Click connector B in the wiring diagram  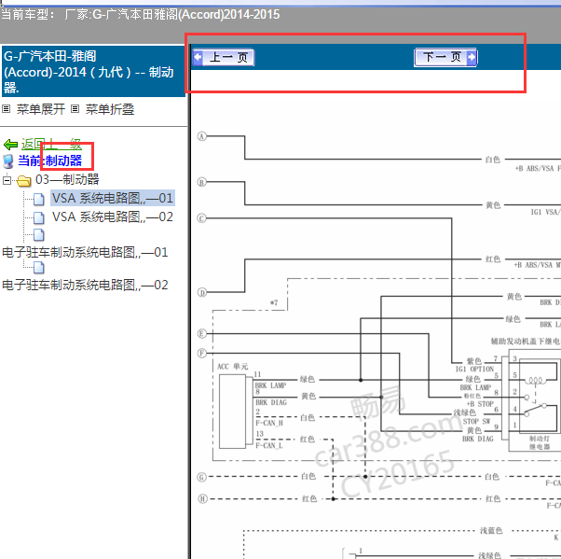pyautogui.click(x=202, y=182)
